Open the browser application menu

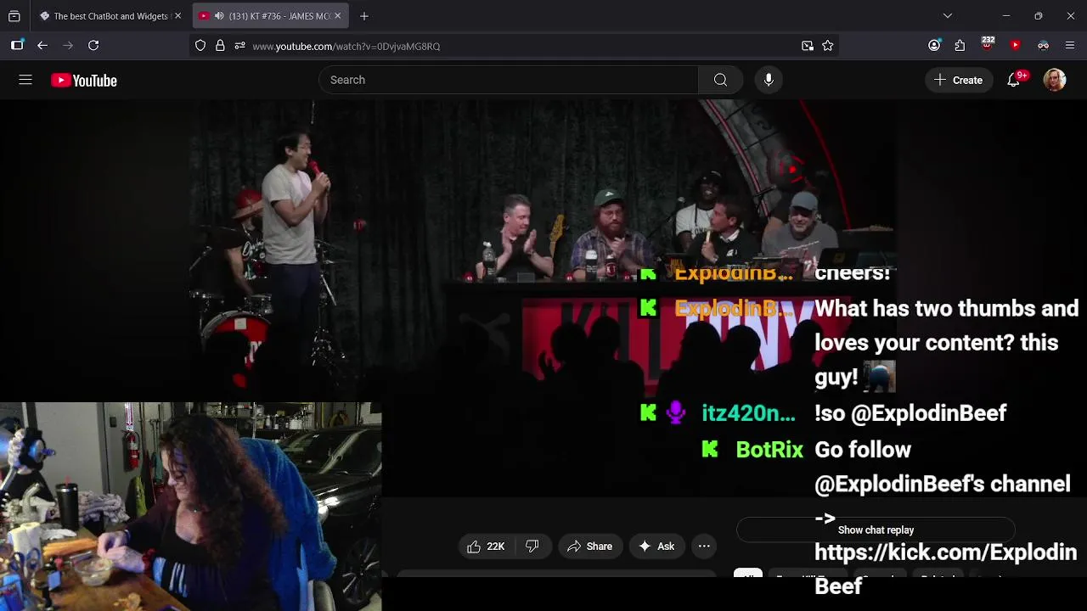[1070, 46]
